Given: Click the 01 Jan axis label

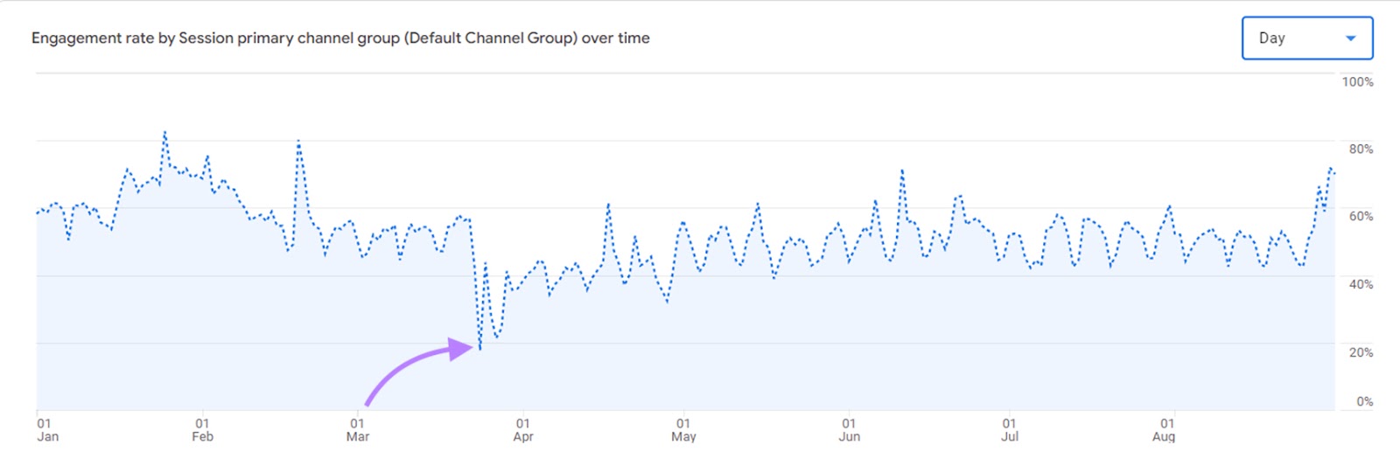Looking at the screenshot, I should click(x=47, y=430).
